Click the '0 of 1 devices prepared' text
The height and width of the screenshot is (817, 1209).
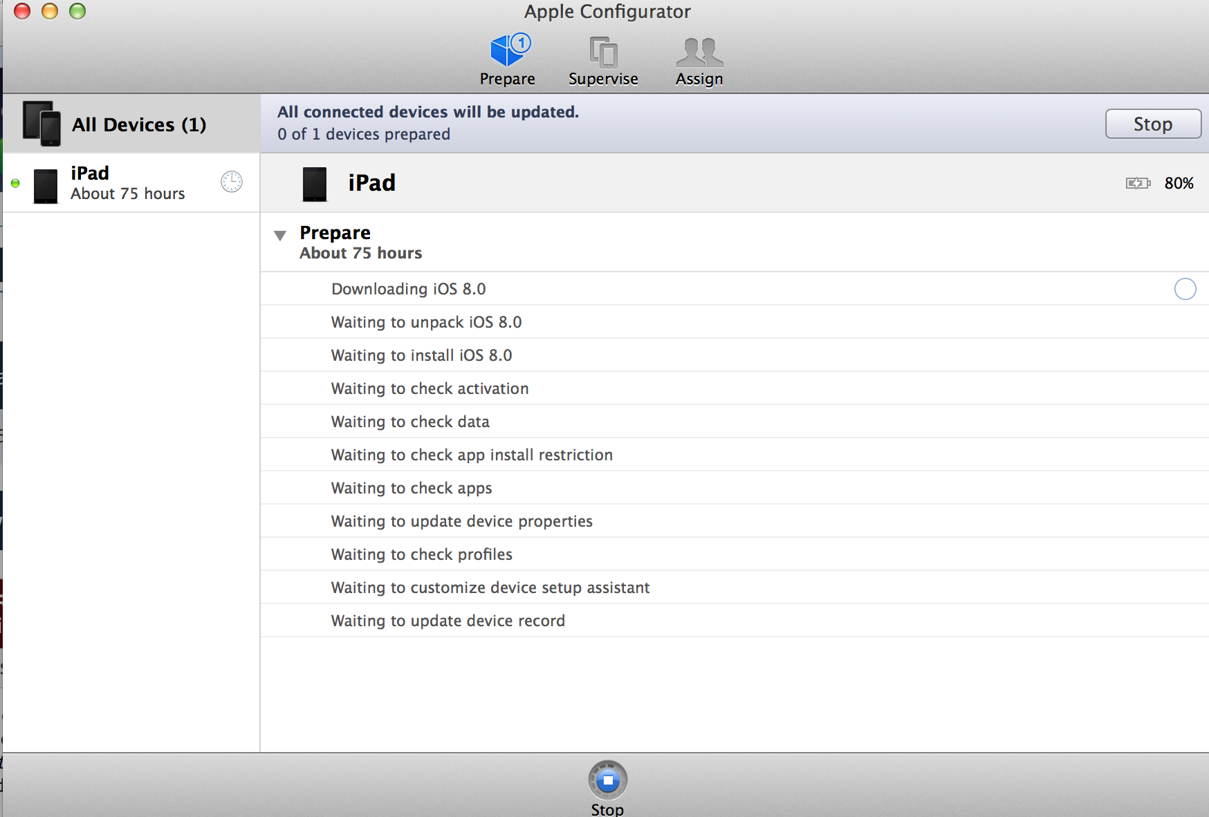click(x=364, y=134)
